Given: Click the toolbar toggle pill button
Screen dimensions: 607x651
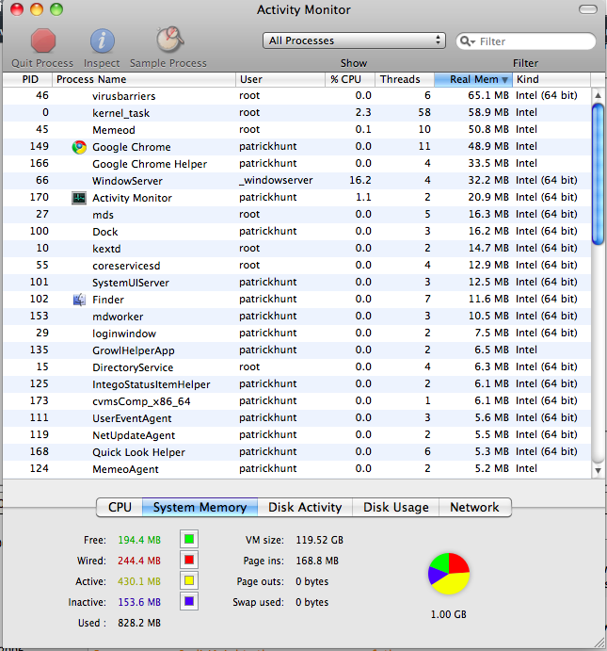Looking at the screenshot, I should pos(587,9).
